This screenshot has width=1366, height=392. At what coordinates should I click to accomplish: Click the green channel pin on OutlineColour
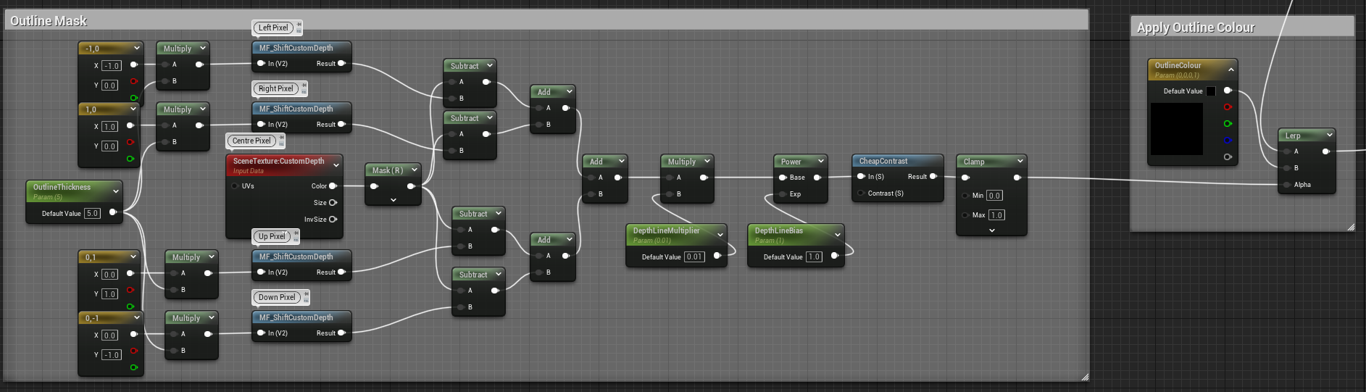1228,124
